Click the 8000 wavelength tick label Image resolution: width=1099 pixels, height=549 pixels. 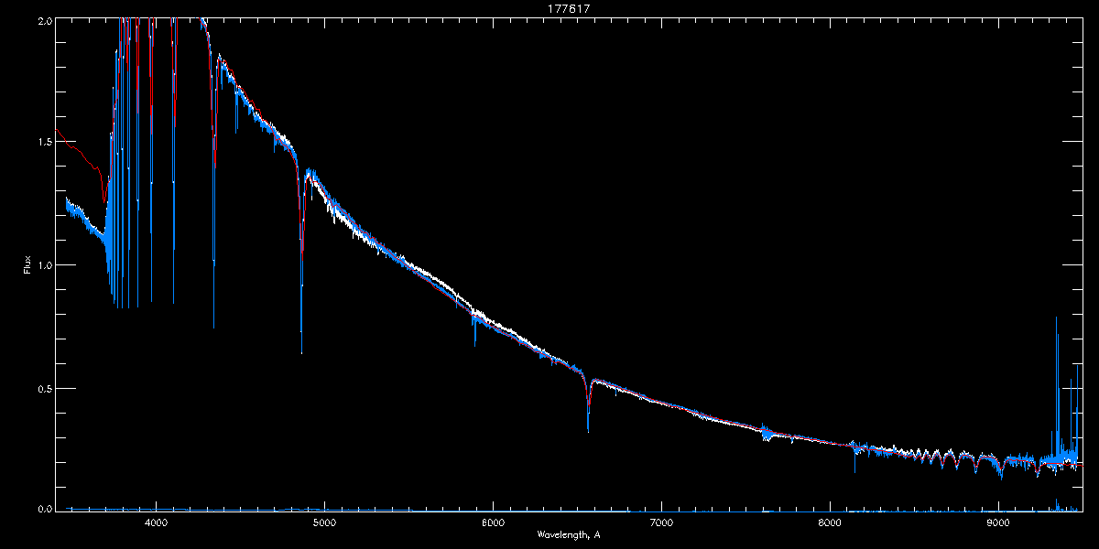click(830, 522)
